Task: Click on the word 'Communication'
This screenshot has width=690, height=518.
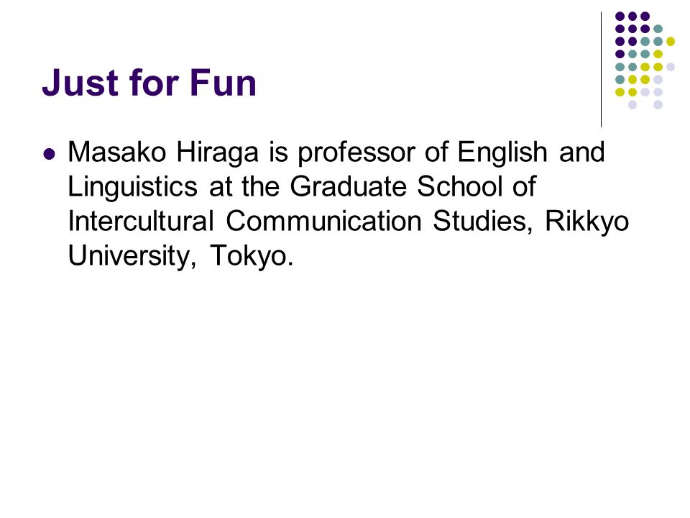Action: tap(323, 221)
